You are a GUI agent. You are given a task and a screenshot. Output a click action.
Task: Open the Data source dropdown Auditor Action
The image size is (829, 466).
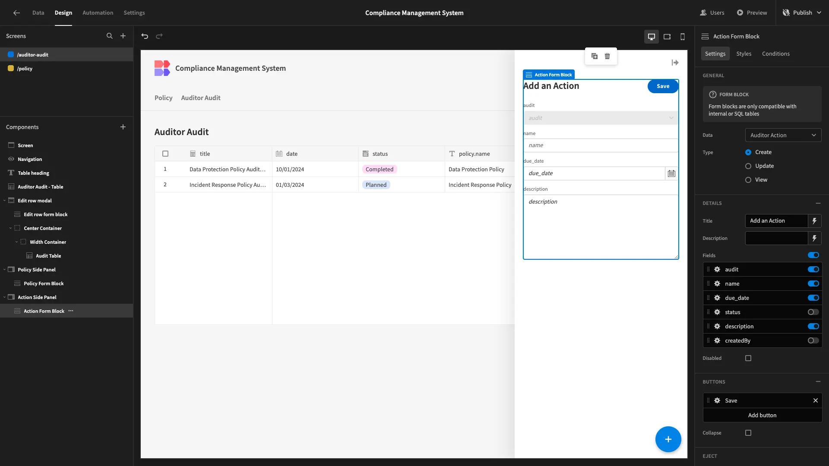pyautogui.click(x=783, y=135)
